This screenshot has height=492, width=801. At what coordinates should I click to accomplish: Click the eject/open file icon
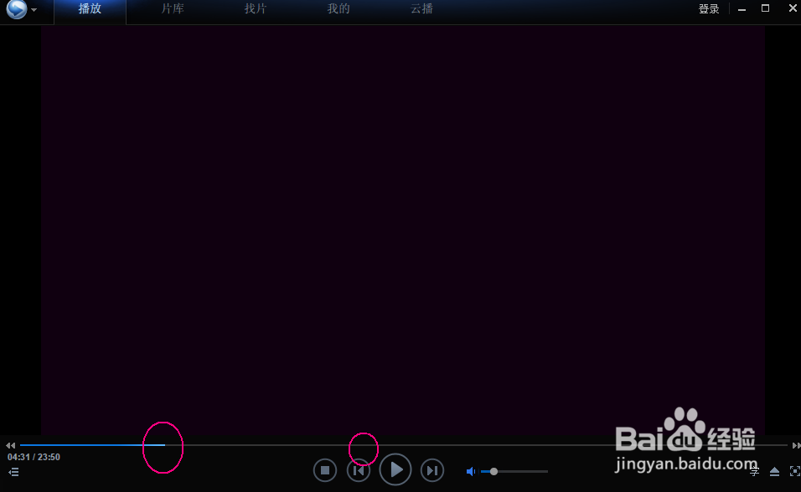(x=774, y=472)
